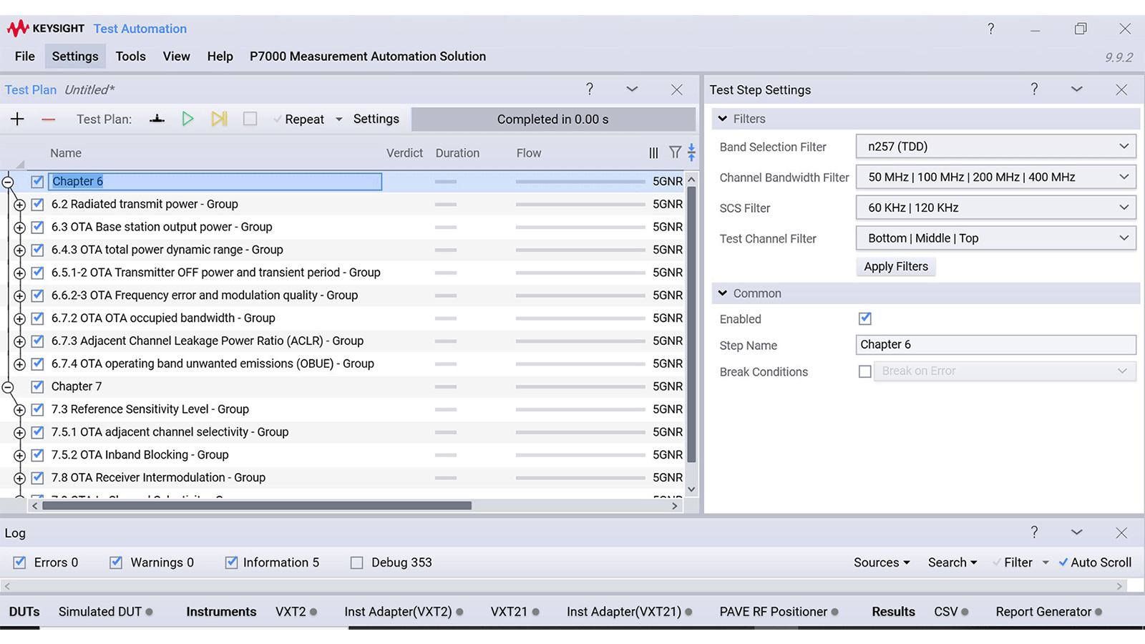The image size is (1145, 644).
Task: Click the Step Name input field
Action: 995,345
